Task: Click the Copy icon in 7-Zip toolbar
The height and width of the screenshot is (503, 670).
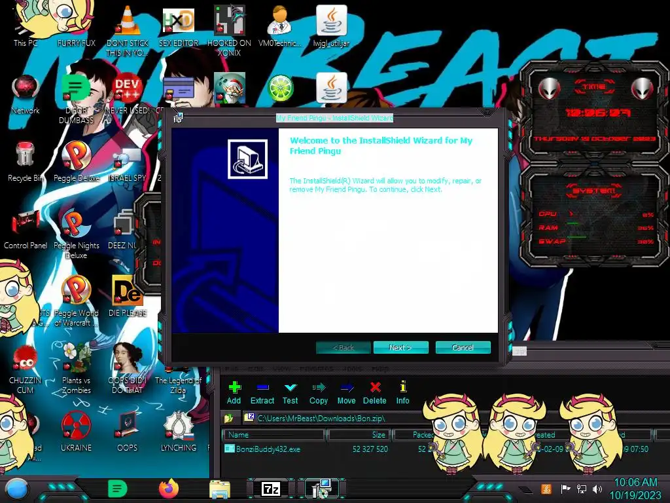Action: coord(319,393)
